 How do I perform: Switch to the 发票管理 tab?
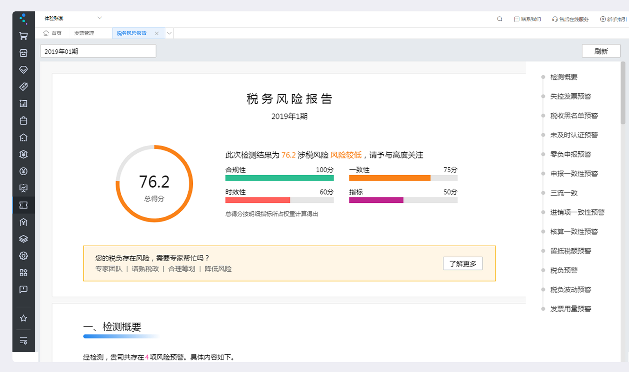84,33
